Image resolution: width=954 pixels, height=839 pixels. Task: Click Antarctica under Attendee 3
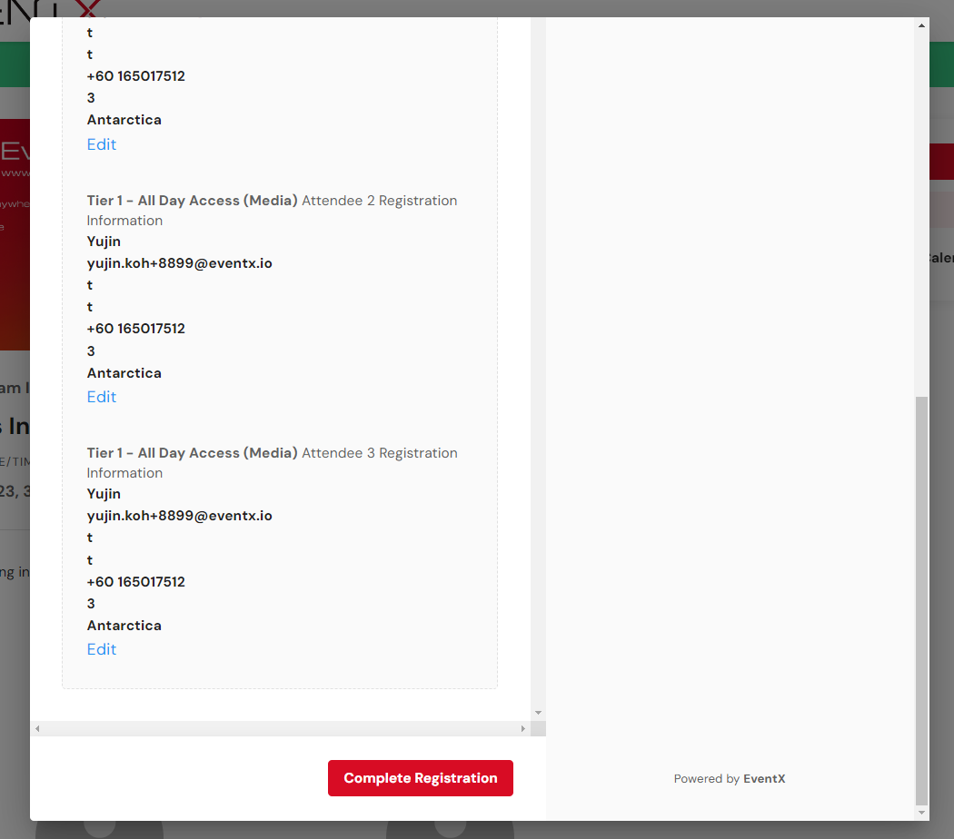[x=124, y=626]
